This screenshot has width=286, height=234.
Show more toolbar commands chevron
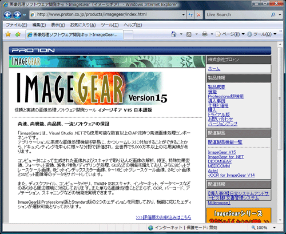(280, 31)
